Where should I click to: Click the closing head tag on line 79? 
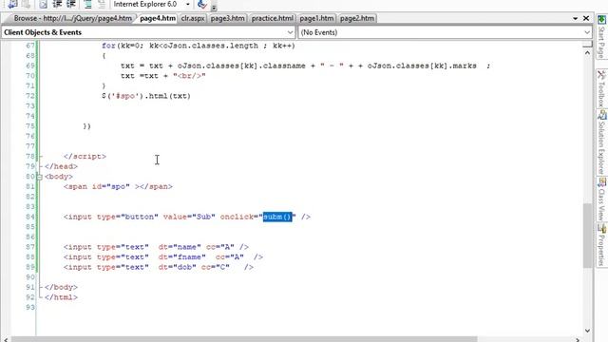(61, 166)
